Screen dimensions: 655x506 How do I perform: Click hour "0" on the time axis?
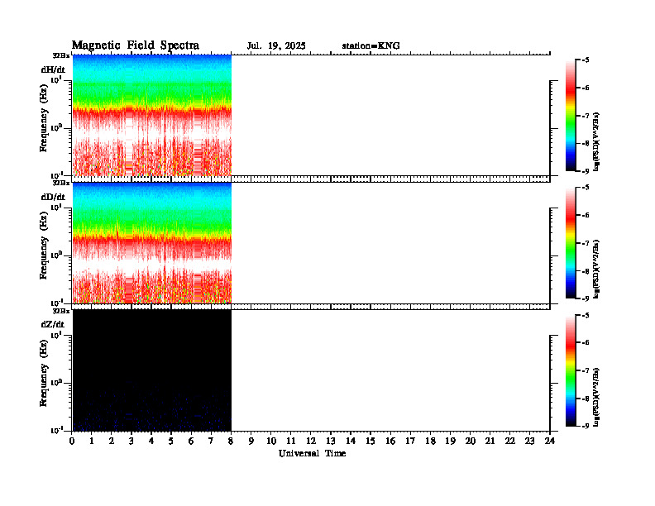[72, 442]
